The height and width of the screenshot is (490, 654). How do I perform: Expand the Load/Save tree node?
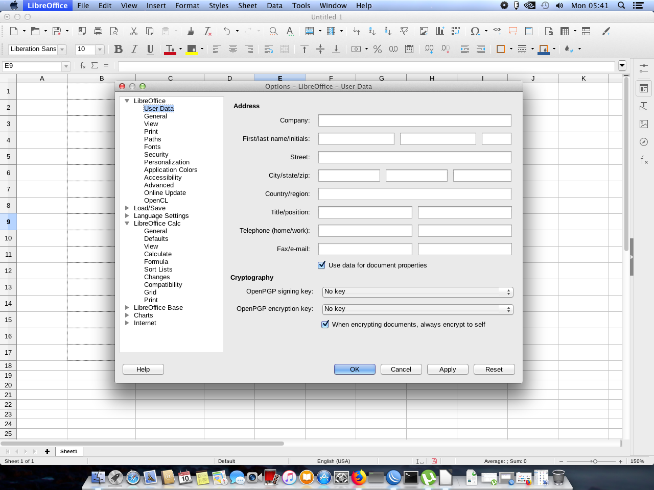click(127, 208)
